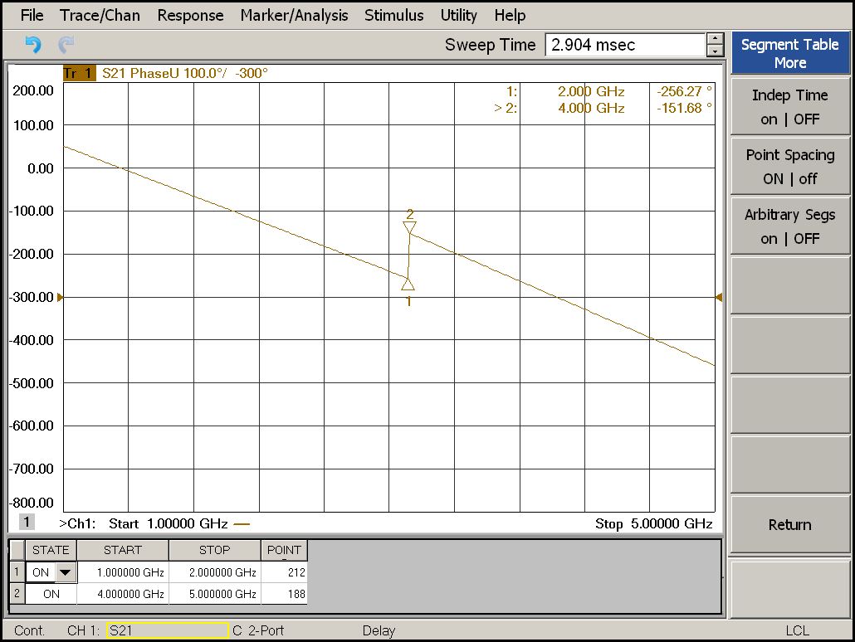Click the undo arrow icon
855x642 pixels.
(33, 45)
